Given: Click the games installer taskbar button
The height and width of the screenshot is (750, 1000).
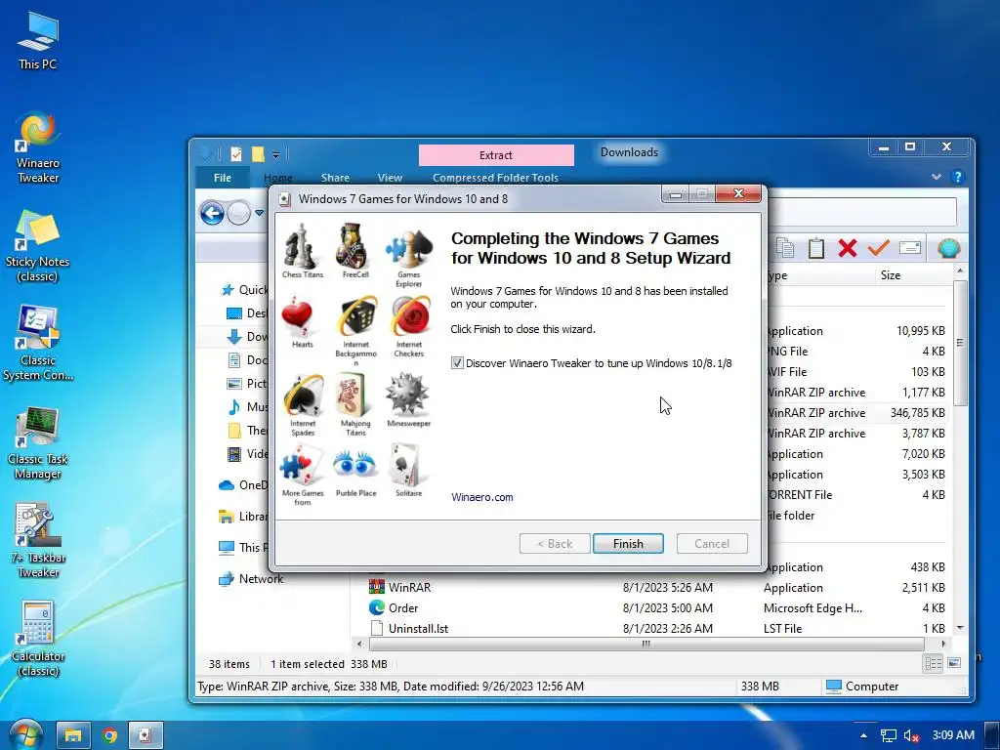Looking at the screenshot, I should point(146,735).
